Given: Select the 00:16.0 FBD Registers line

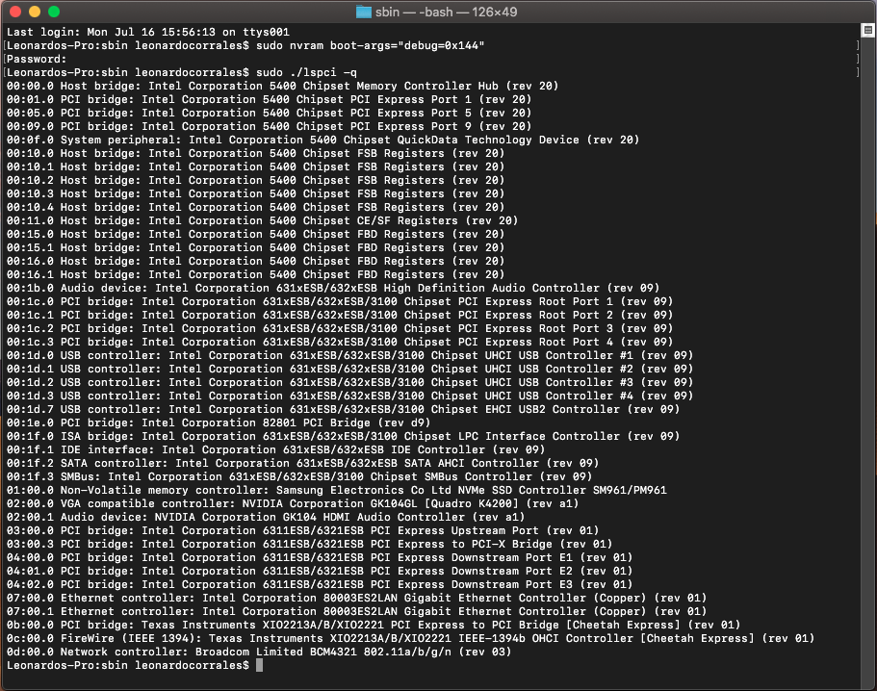Looking at the screenshot, I should (x=256, y=261).
